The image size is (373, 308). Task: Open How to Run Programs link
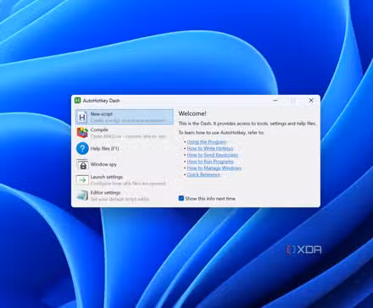(x=210, y=162)
